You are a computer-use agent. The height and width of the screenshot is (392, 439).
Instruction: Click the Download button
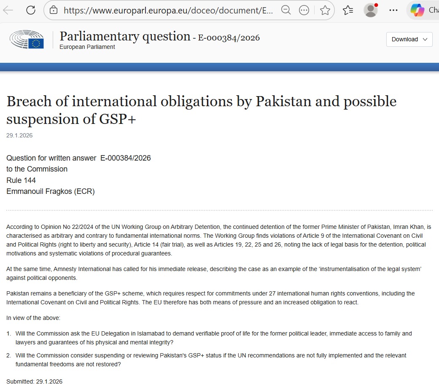(x=404, y=39)
